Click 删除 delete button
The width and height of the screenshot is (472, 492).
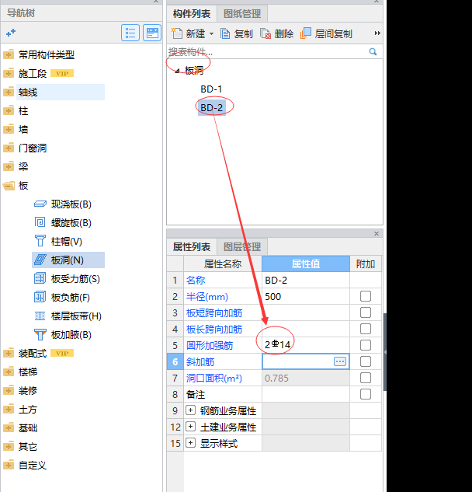pyautogui.click(x=277, y=33)
